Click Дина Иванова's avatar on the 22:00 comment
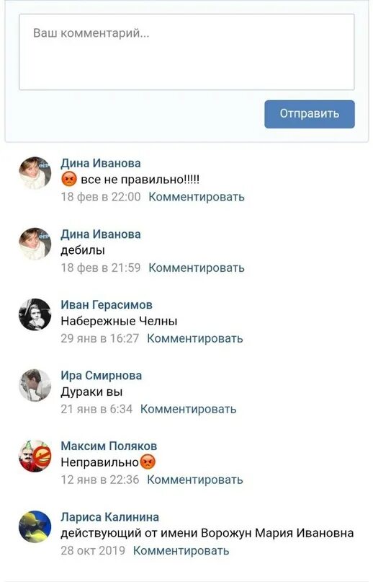The width and height of the screenshot is (373, 582). click(x=35, y=173)
